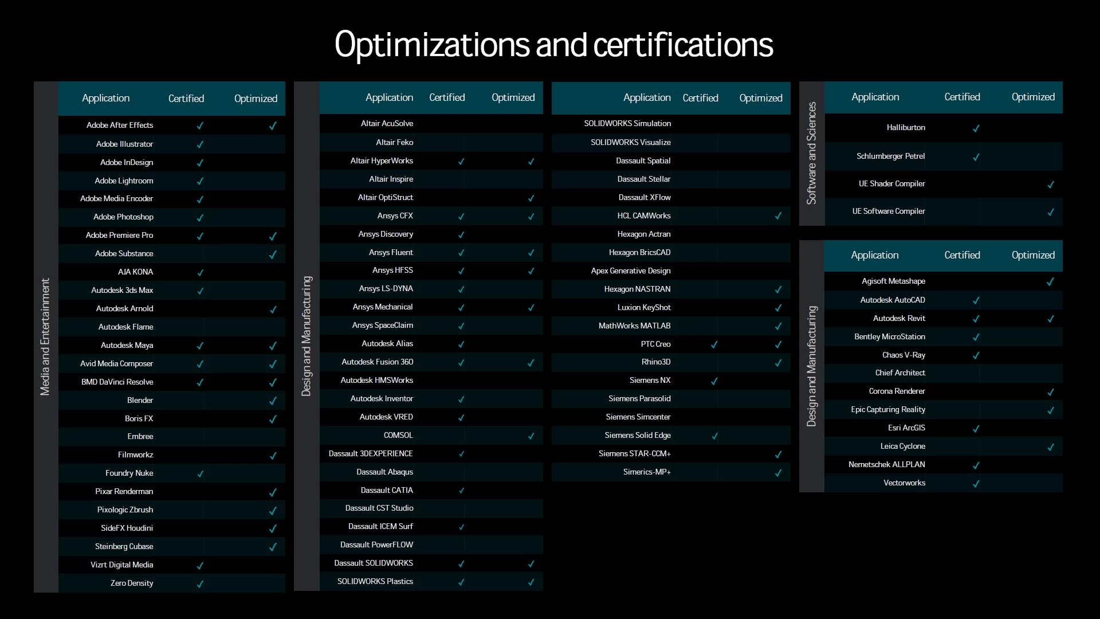Click the Optimized checkmark for Agisoft Metashape
This screenshot has height=619, width=1100.
point(1050,281)
